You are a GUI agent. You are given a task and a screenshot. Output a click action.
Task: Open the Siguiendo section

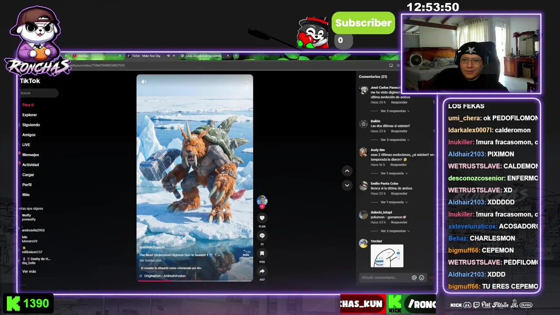31,125
